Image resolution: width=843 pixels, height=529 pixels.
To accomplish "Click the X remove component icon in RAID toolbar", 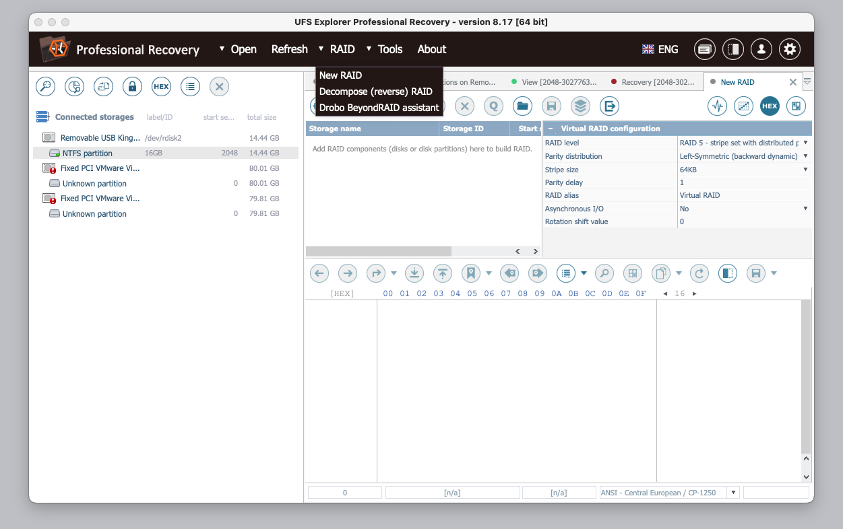I will click(x=464, y=106).
